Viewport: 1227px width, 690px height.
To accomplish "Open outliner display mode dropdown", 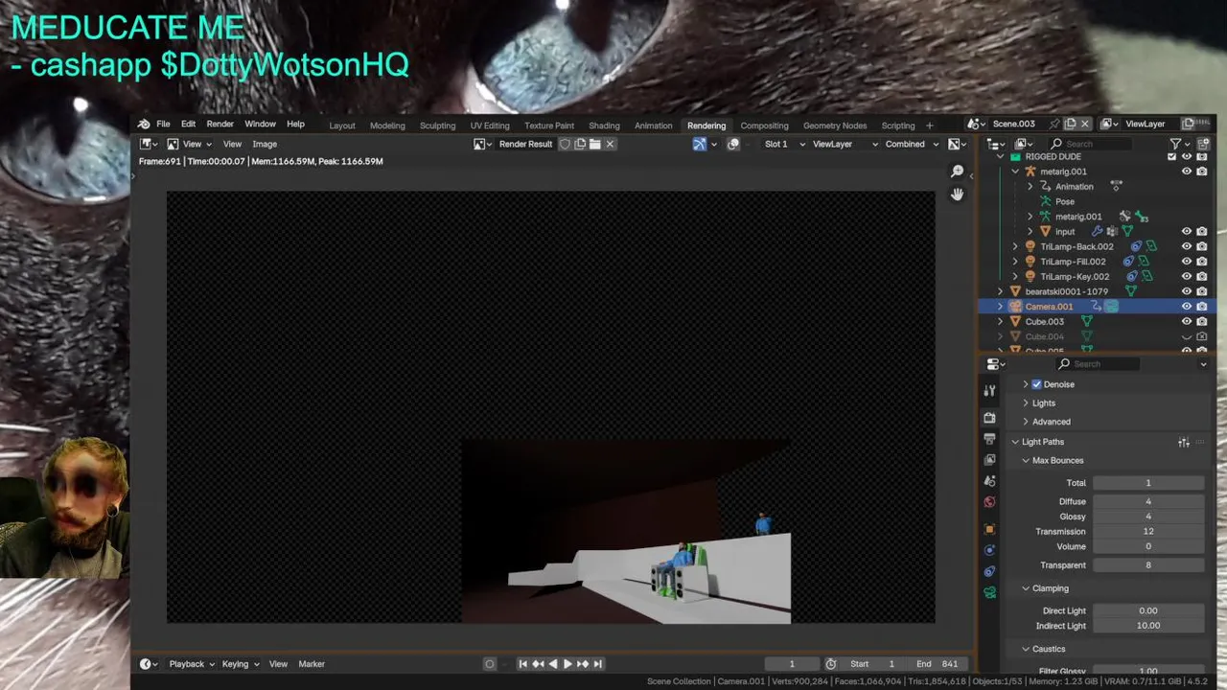I will [1023, 144].
